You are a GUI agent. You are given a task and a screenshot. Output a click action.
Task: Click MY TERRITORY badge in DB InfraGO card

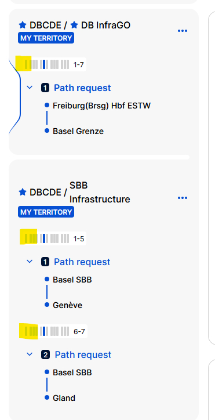(46, 38)
